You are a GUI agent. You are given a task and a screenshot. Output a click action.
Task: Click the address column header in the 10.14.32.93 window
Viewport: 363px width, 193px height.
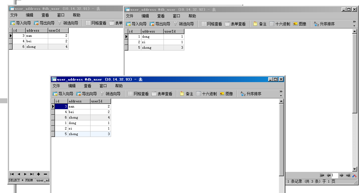pyautogui.click(x=79, y=101)
